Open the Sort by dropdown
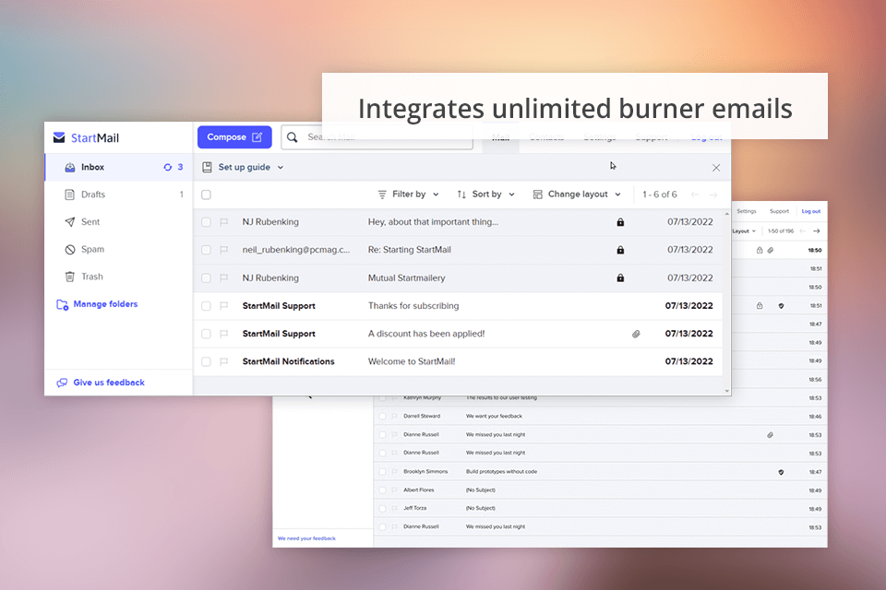 point(486,195)
